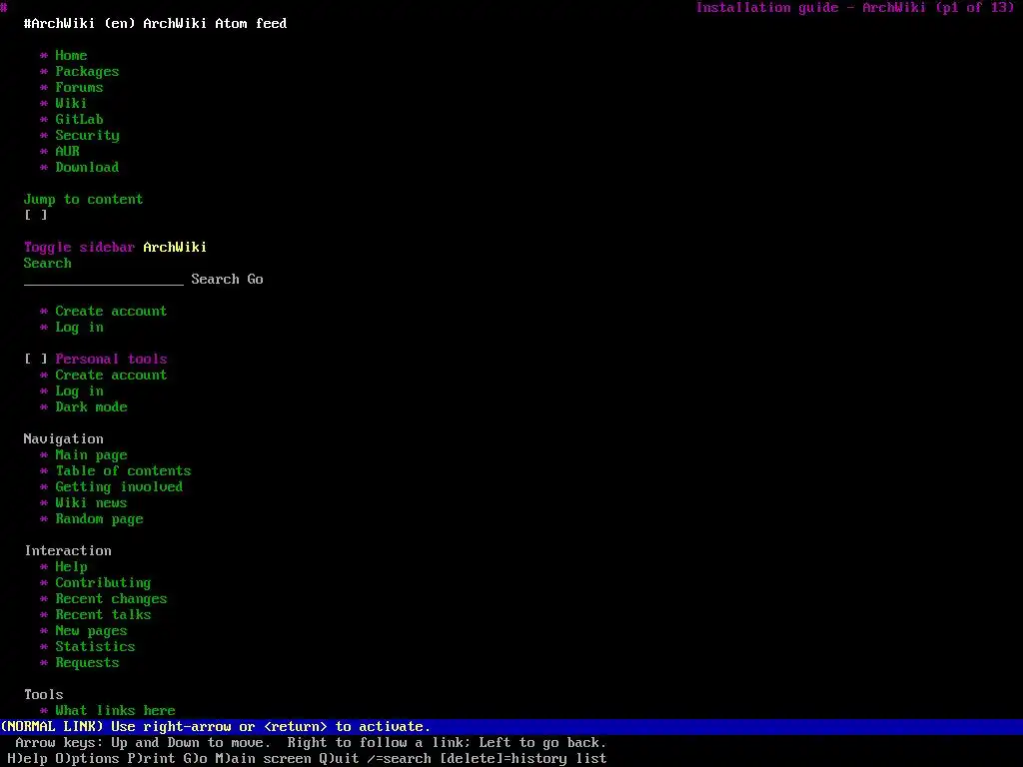Follow the Packages link
1023x767 pixels.
coord(87,72)
